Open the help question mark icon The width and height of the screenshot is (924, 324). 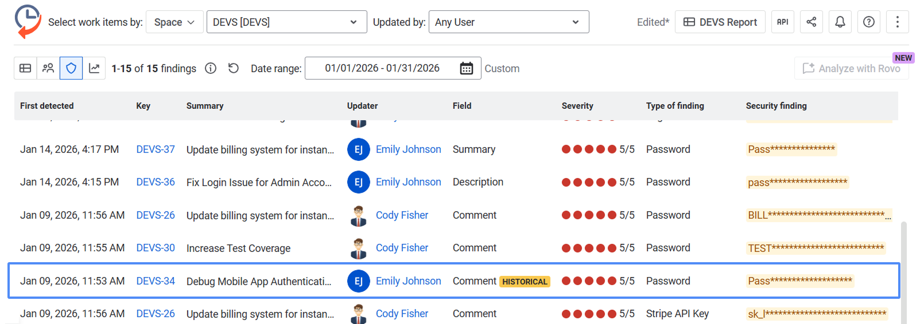coord(869,22)
